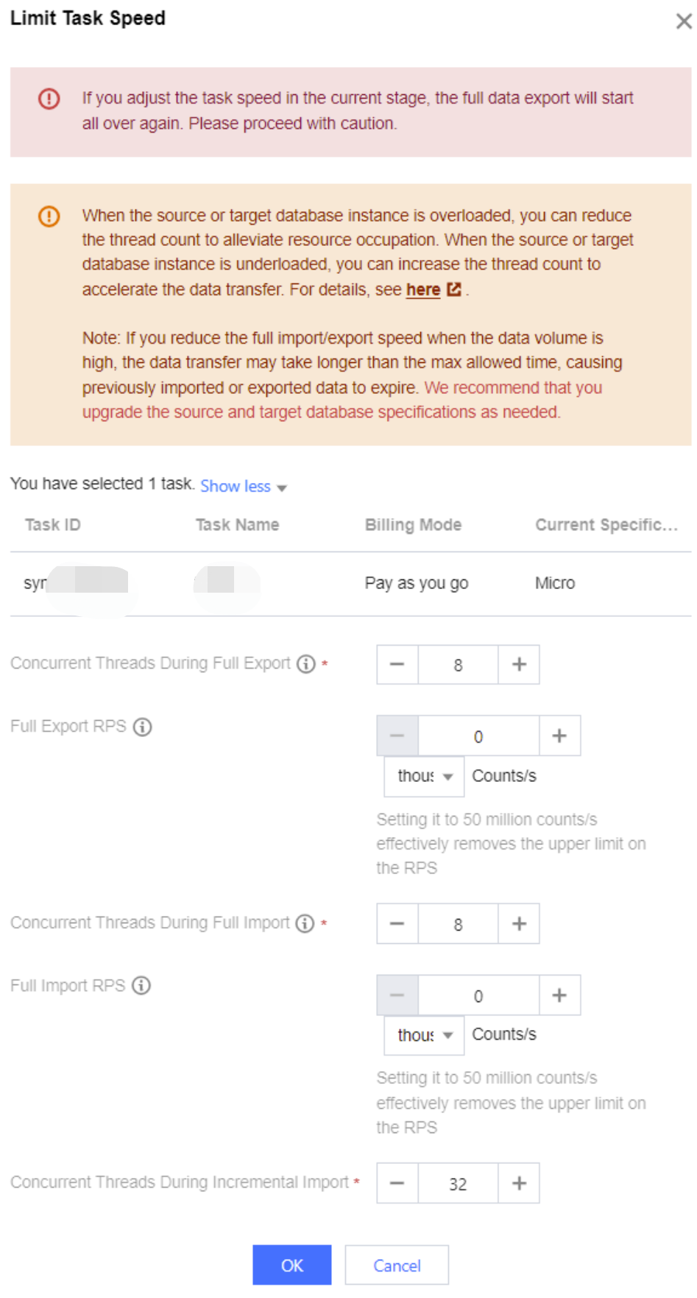Screen dimensions: 697x1298
Task: Collapse task list with Show less
Action: point(243,487)
